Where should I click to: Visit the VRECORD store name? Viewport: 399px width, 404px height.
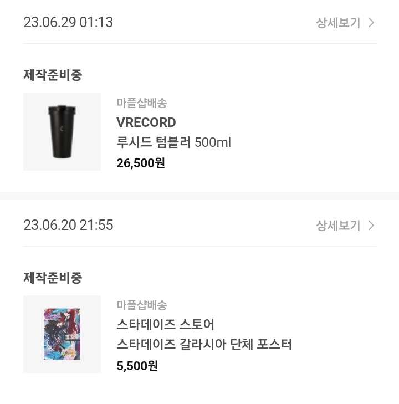click(x=146, y=122)
